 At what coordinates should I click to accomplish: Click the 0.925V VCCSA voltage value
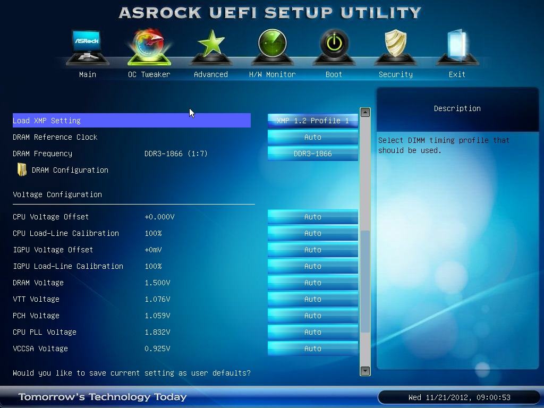pos(157,348)
